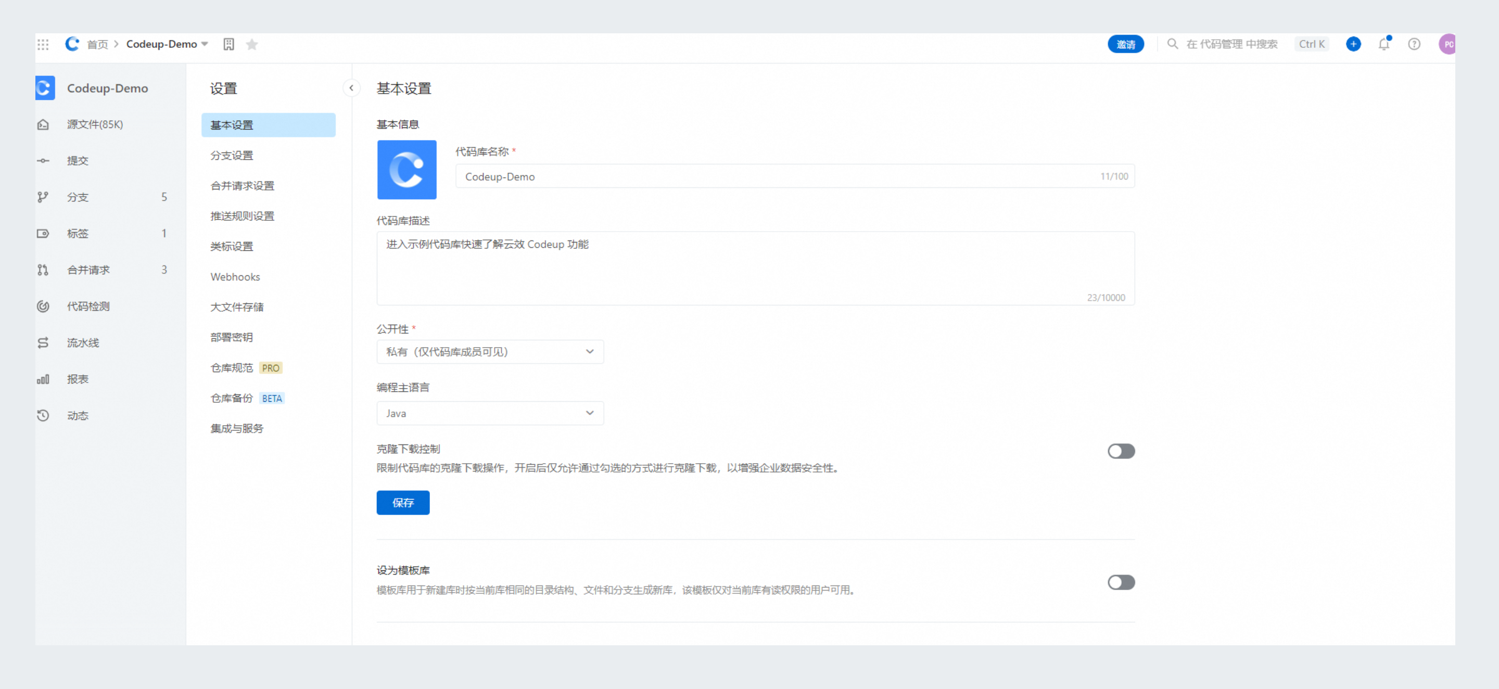Open the user avatar menu

(1447, 44)
